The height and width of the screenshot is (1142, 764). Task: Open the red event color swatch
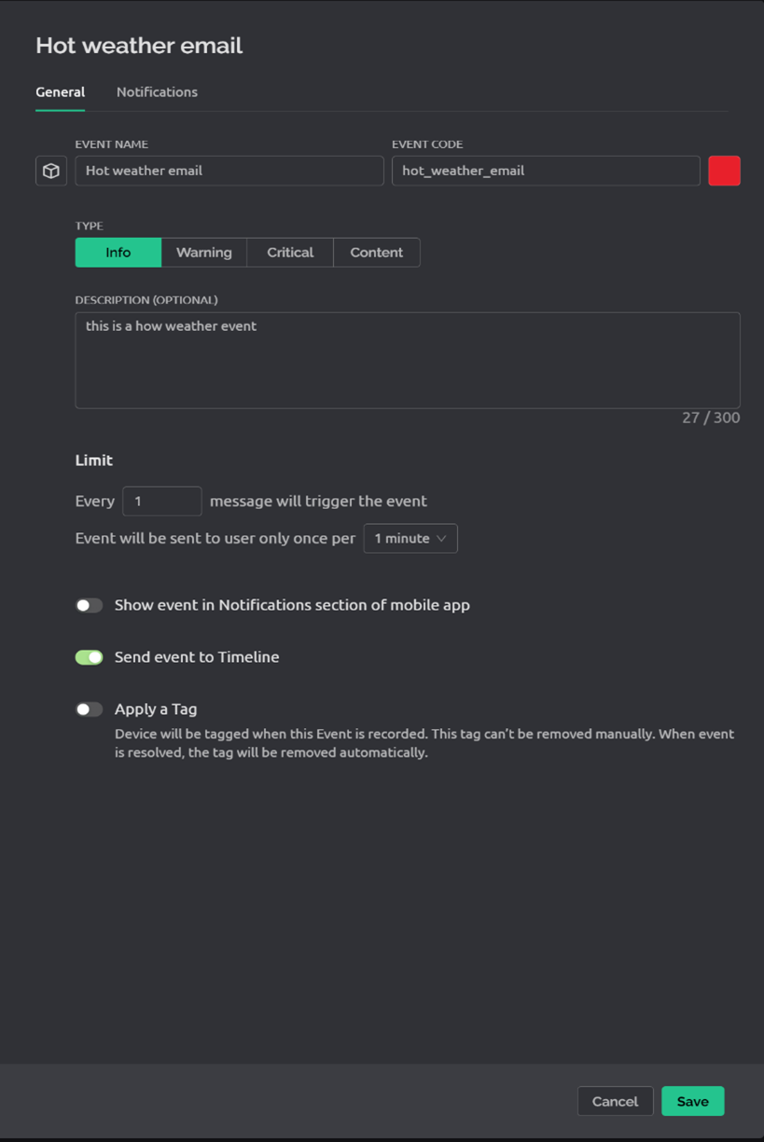pyautogui.click(x=724, y=171)
